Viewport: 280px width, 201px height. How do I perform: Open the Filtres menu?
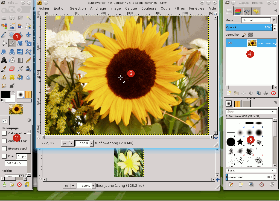point(179,8)
